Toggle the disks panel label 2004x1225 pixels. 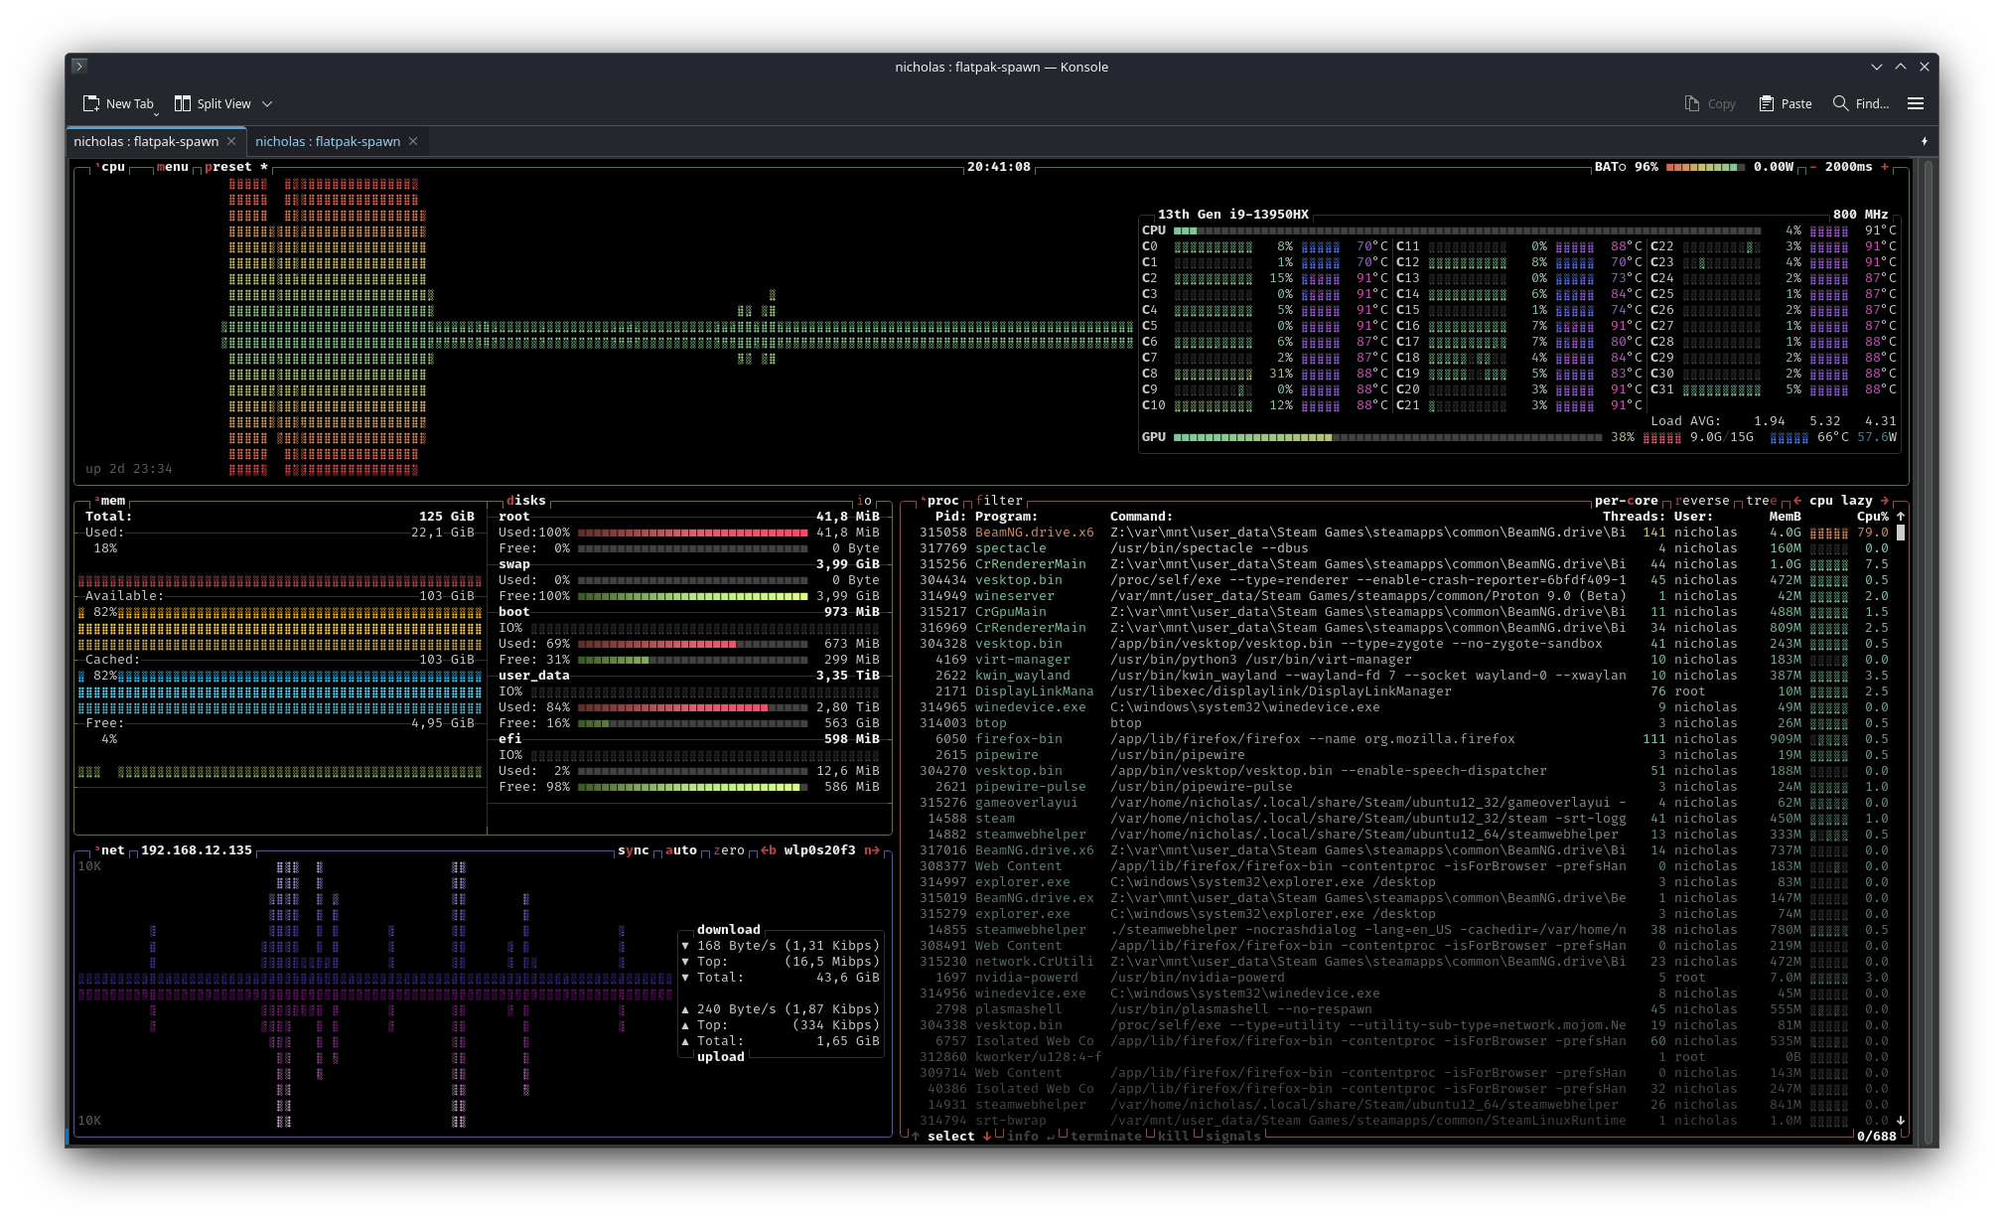click(x=526, y=501)
